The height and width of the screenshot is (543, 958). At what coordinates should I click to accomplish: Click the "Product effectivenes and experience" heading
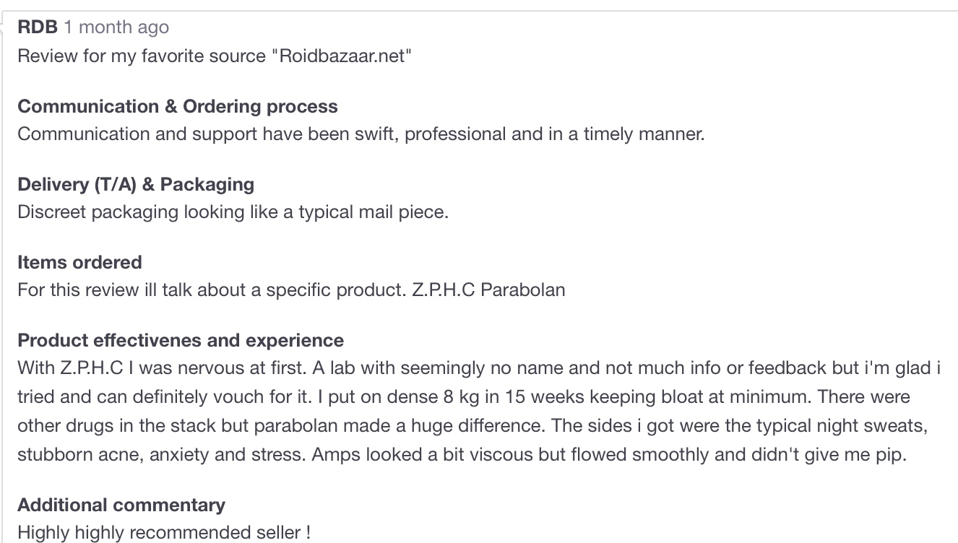[x=181, y=340]
